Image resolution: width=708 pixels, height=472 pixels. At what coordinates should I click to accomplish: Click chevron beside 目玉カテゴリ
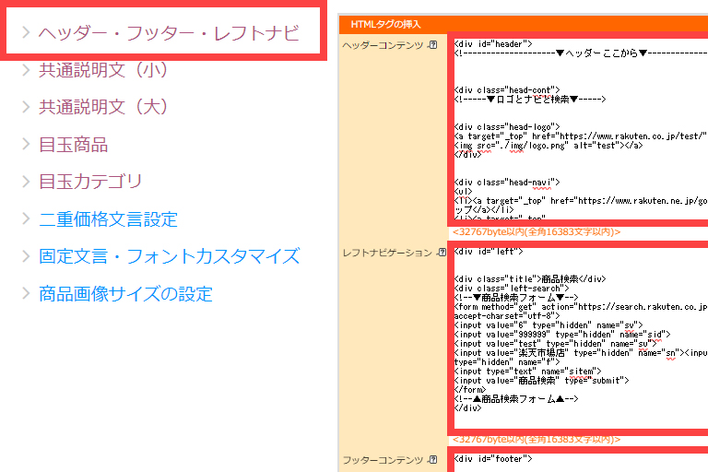click(x=26, y=182)
